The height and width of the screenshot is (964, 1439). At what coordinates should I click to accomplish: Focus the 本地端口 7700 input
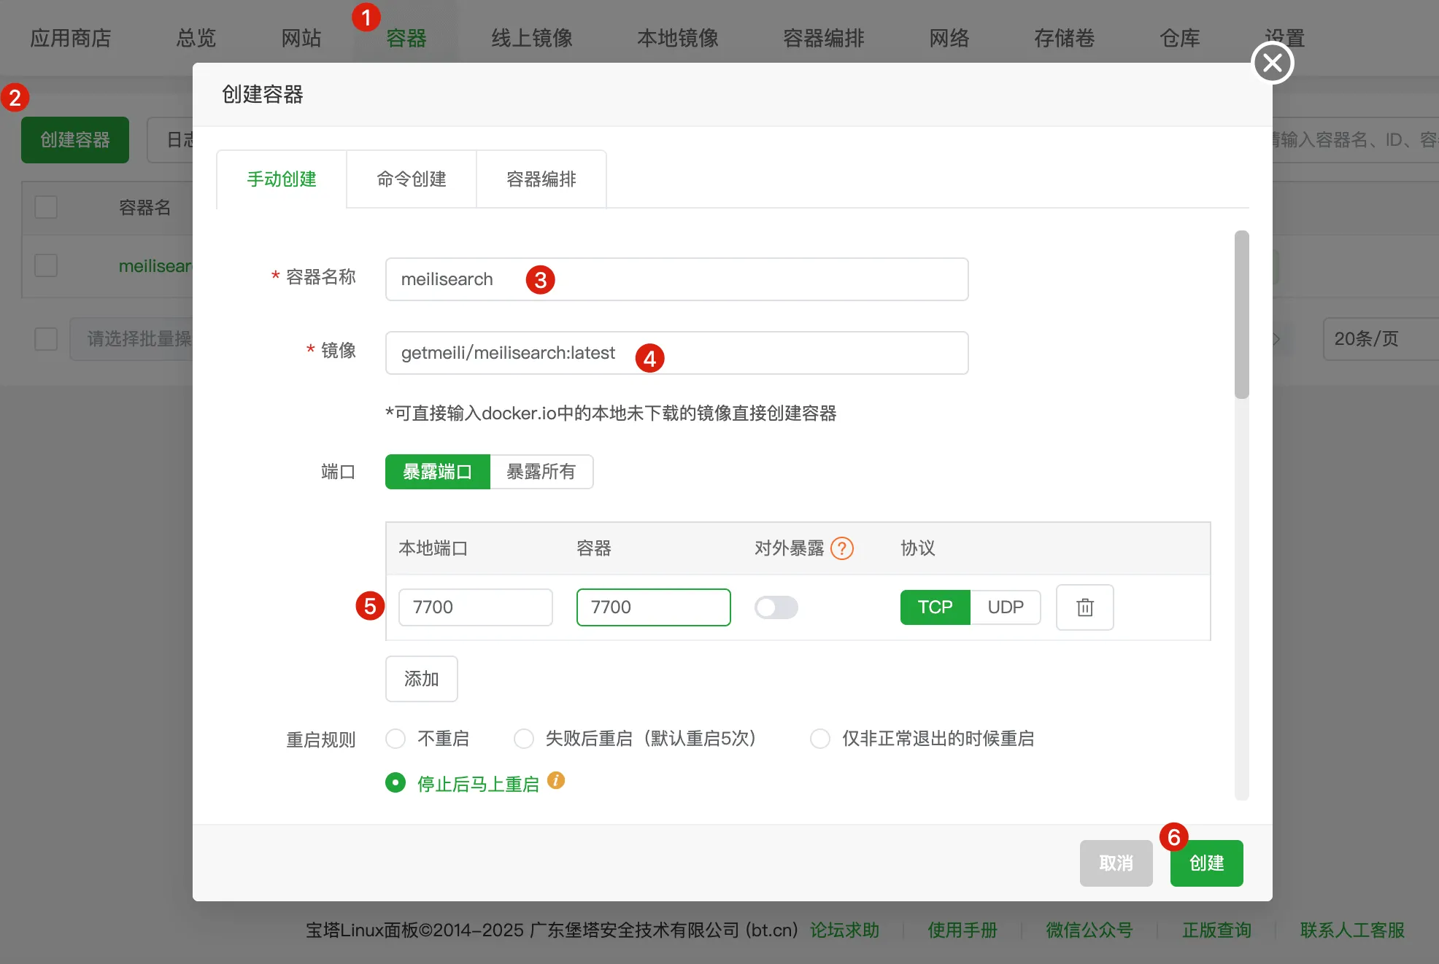click(476, 607)
